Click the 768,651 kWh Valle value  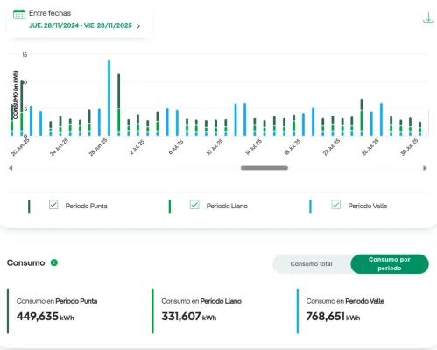333,317
